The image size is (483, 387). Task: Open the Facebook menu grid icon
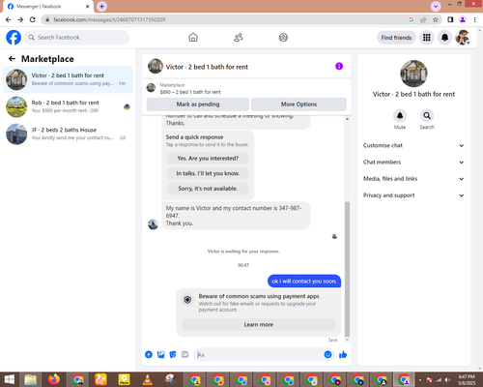pos(427,38)
